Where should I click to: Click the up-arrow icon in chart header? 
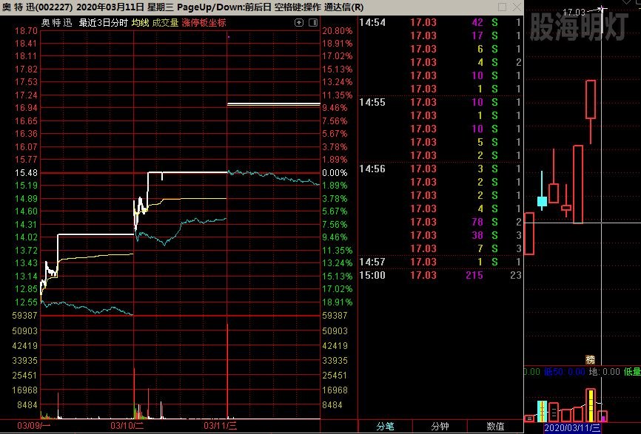coord(299,23)
